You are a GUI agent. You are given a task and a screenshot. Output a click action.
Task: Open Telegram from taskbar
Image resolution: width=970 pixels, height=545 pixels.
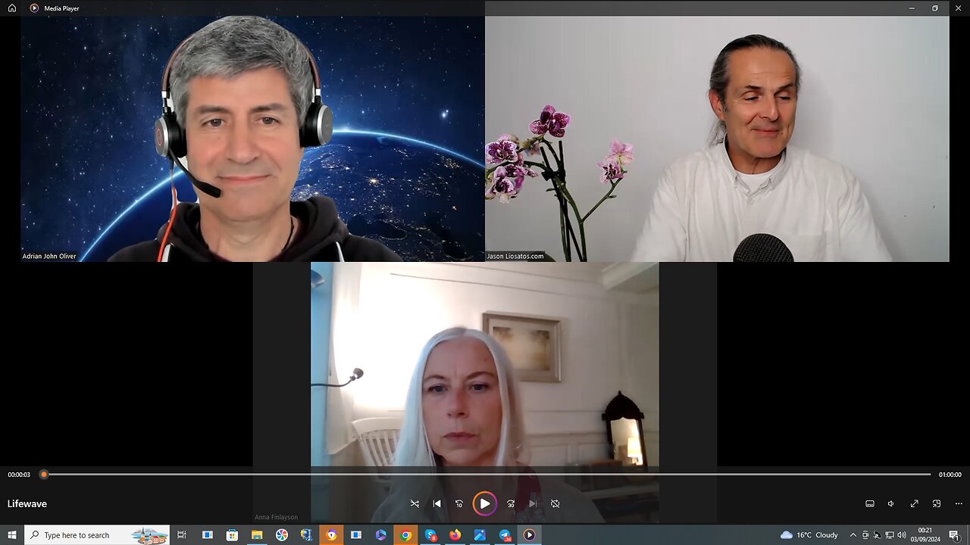[505, 535]
